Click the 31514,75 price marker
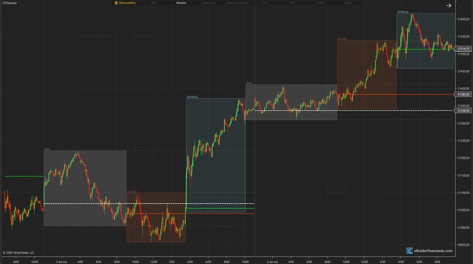473x264 pixels. tap(463, 49)
